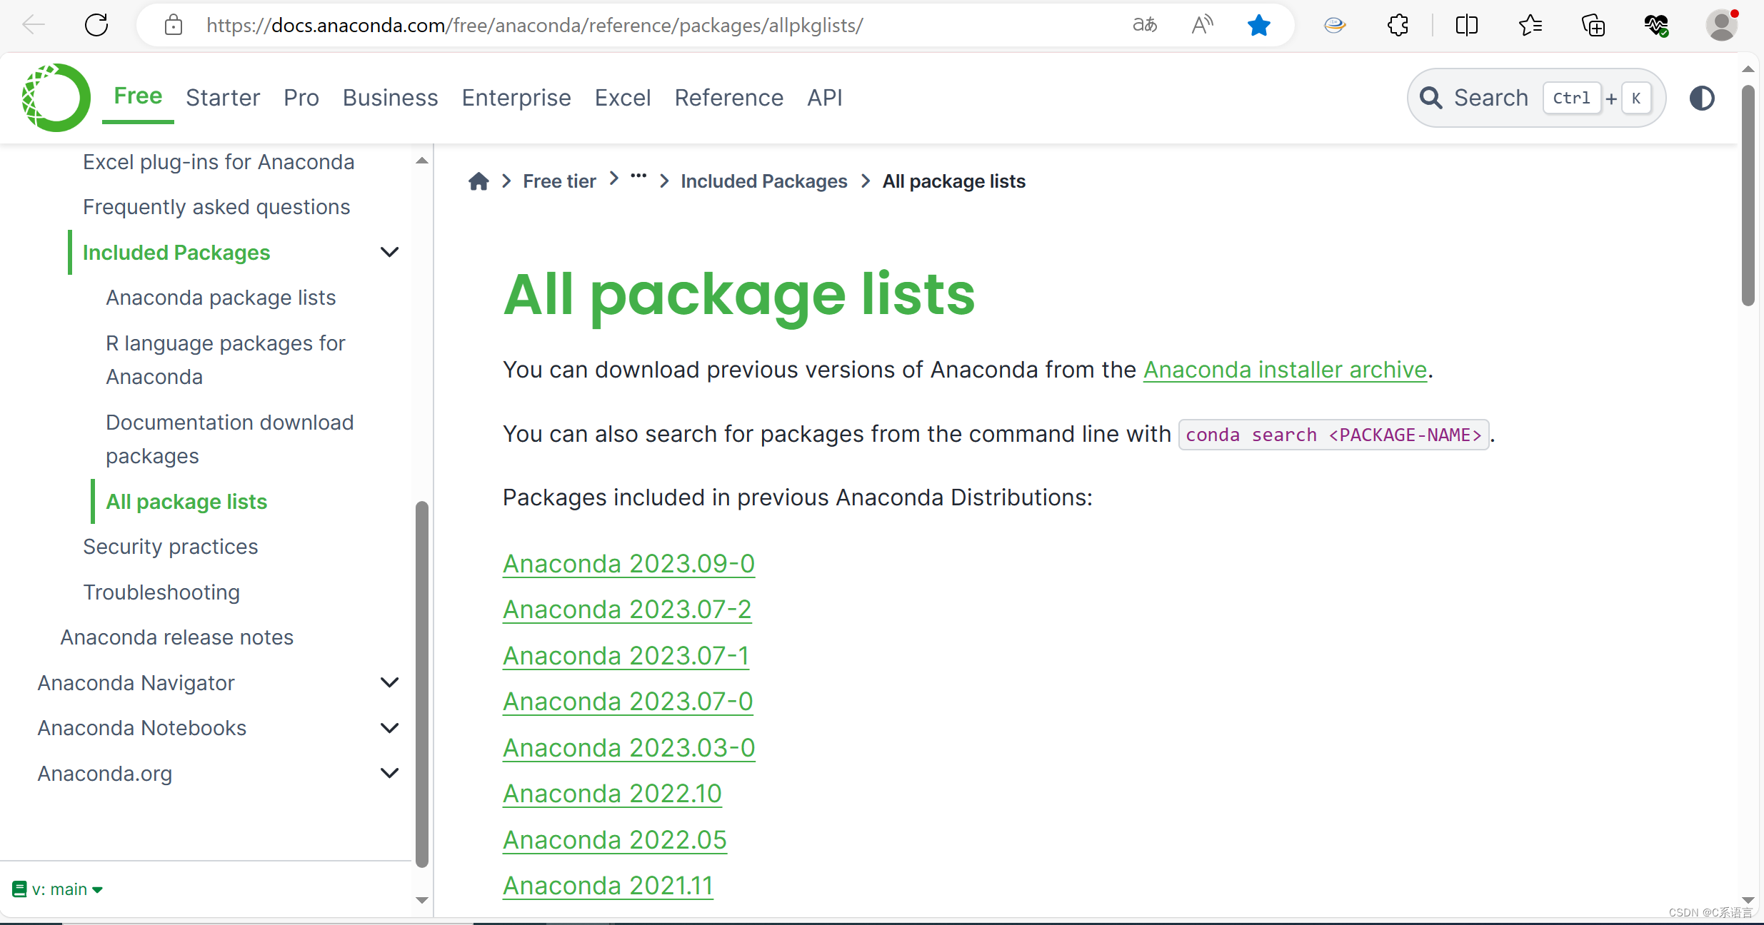
Task: Open Anaconda 2022.10 package list
Action: (612, 793)
